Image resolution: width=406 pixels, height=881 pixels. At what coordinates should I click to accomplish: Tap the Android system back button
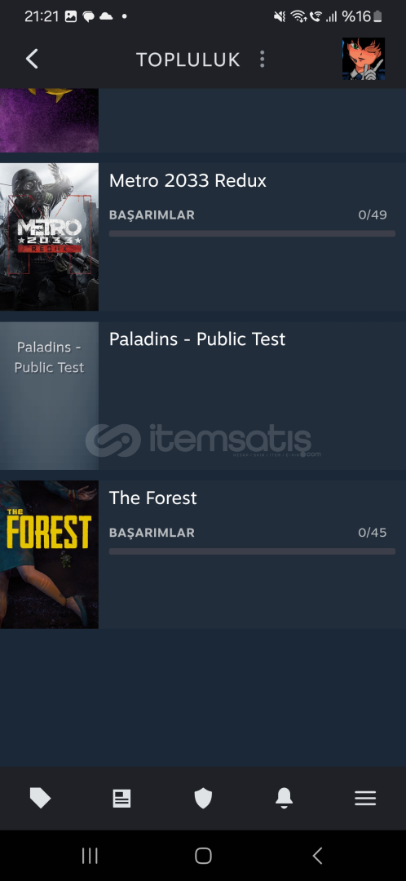[x=317, y=856]
